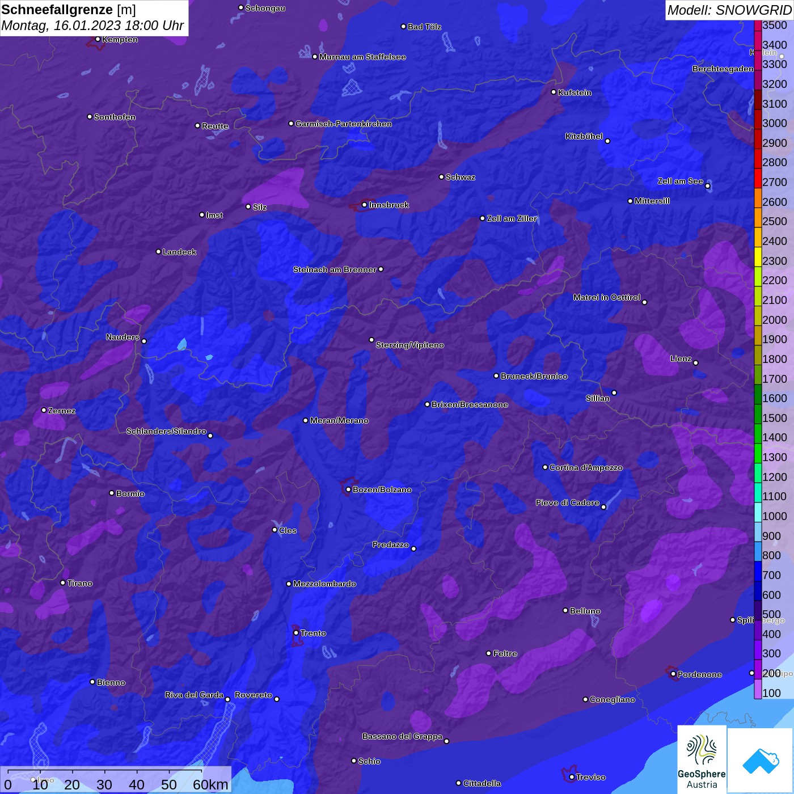Click the Landeck location dot
The image size is (794, 794).
(x=158, y=251)
